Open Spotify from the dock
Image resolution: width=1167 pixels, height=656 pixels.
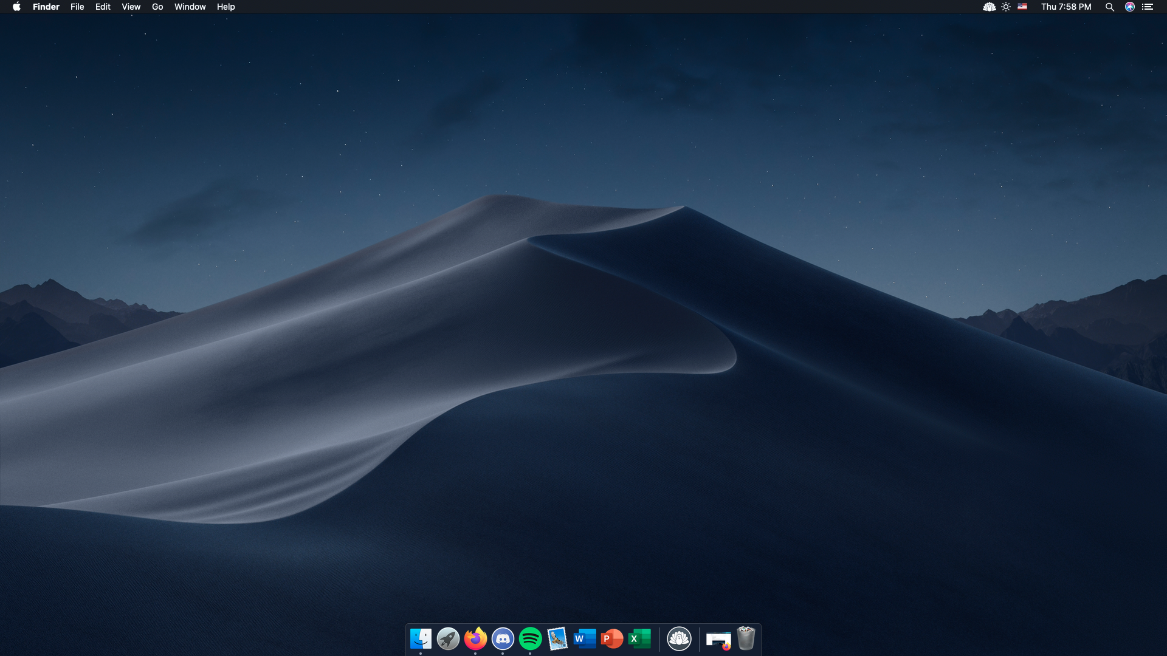coord(530,638)
